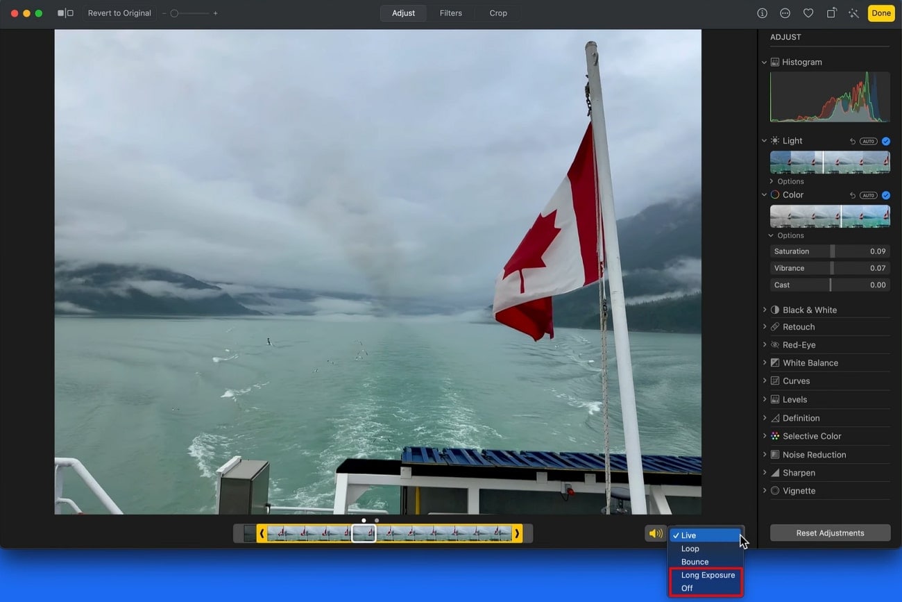The image size is (902, 602).
Task: Click the Definition triangle icon
Action: pos(775,417)
